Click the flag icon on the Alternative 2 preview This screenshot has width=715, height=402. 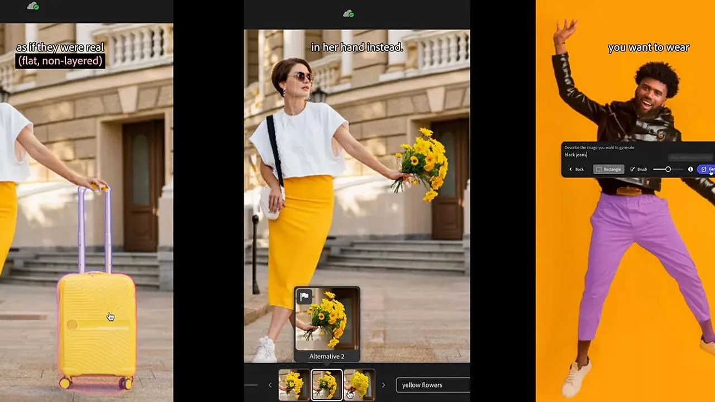(x=305, y=296)
